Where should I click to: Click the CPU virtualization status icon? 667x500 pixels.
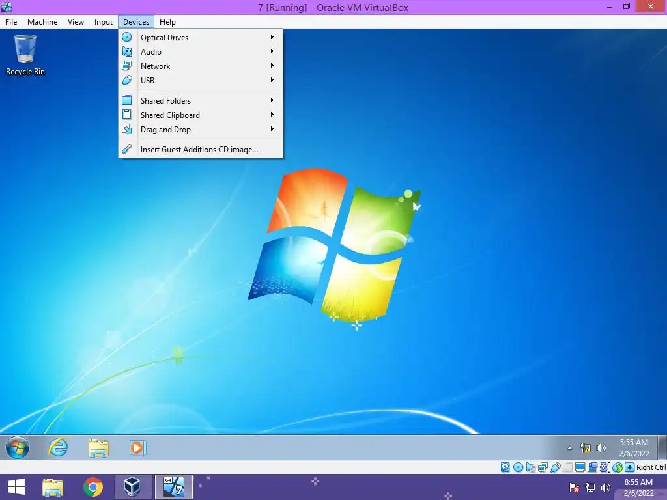pos(604,467)
